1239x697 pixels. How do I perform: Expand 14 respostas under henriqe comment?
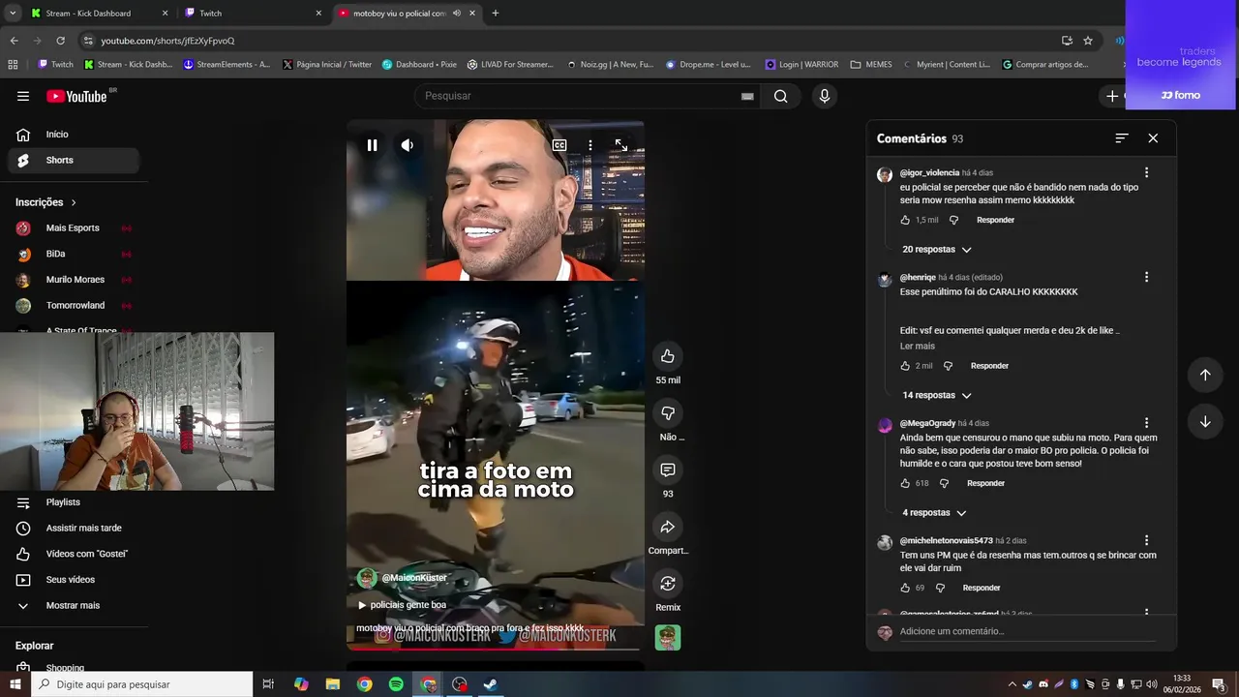[x=936, y=395]
